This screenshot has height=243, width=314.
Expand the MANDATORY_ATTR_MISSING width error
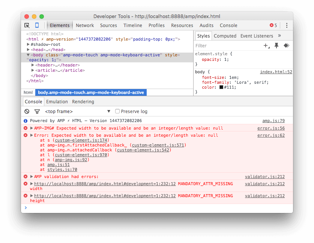click(x=32, y=184)
